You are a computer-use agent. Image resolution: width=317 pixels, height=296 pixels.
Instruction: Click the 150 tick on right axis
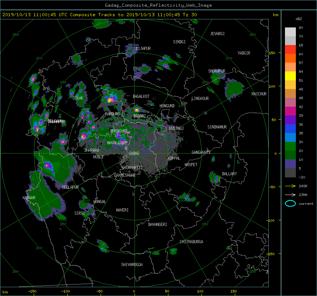(272, 53)
